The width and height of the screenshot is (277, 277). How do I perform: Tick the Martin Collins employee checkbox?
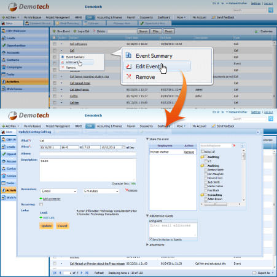tap(206, 186)
